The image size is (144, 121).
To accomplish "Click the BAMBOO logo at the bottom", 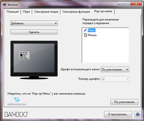I will (x=16, y=114).
